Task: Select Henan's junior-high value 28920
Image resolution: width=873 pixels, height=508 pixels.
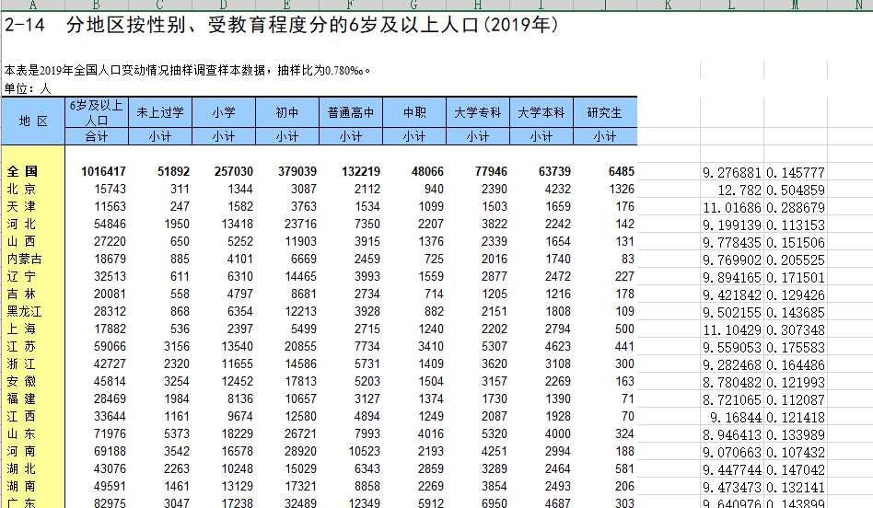Action: pyautogui.click(x=300, y=451)
